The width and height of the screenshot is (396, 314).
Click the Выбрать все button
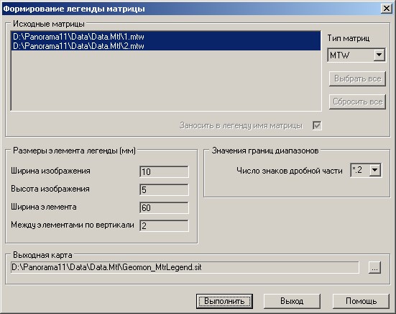tap(357, 78)
